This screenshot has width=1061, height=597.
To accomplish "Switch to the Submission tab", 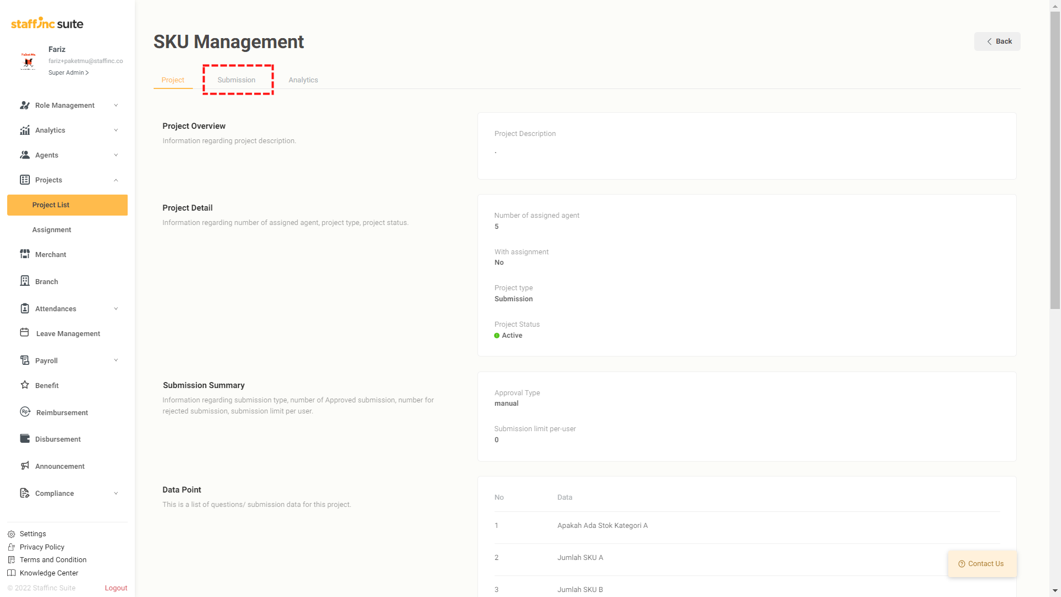I will [x=237, y=80].
